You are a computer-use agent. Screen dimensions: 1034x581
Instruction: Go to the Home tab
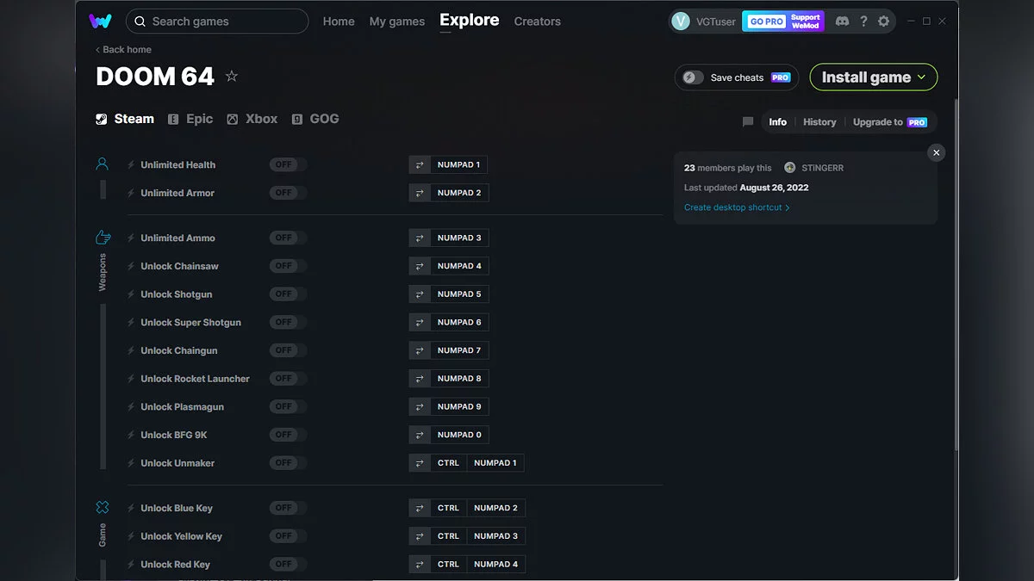pyautogui.click(x=339, y=22)
